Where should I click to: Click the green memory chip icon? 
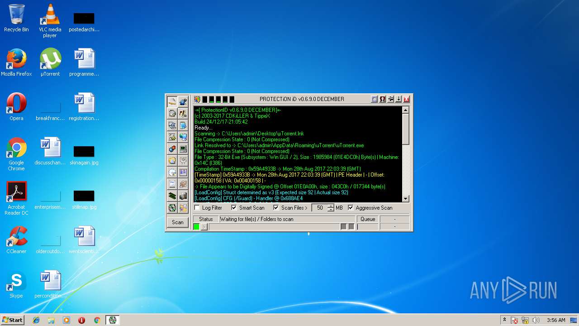click(x=172, y=196)
